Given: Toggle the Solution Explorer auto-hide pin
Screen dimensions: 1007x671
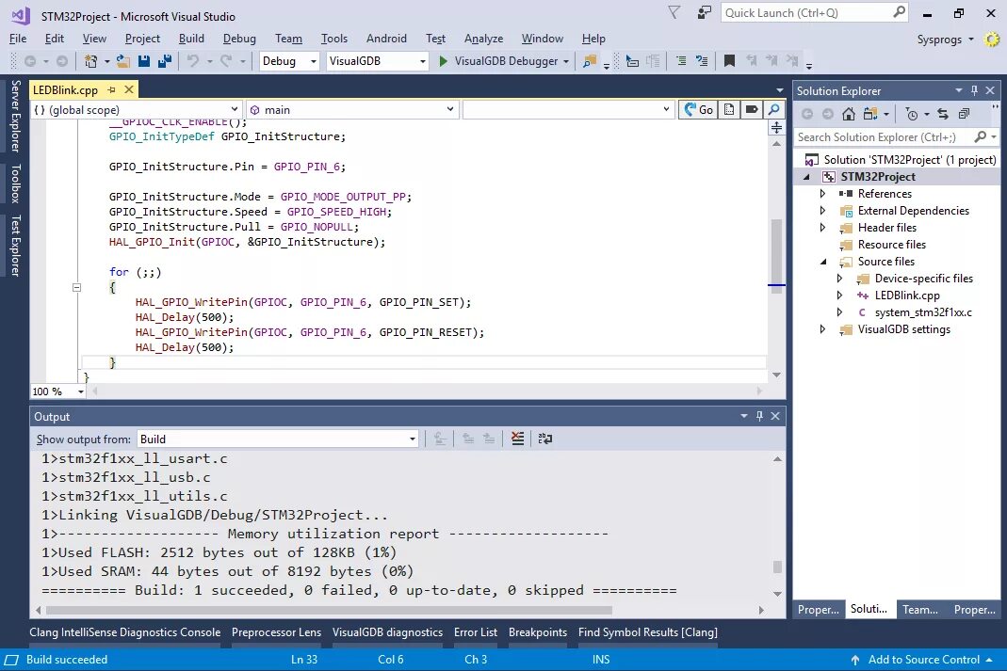Looking at the screenshot, I should (974, 90).
